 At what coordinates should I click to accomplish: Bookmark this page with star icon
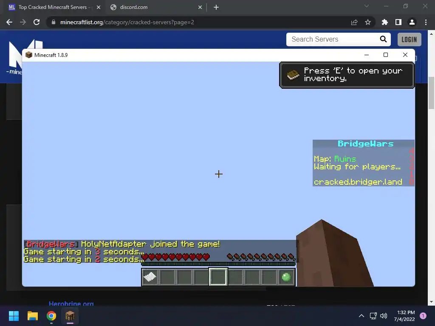tap(368, 22)
